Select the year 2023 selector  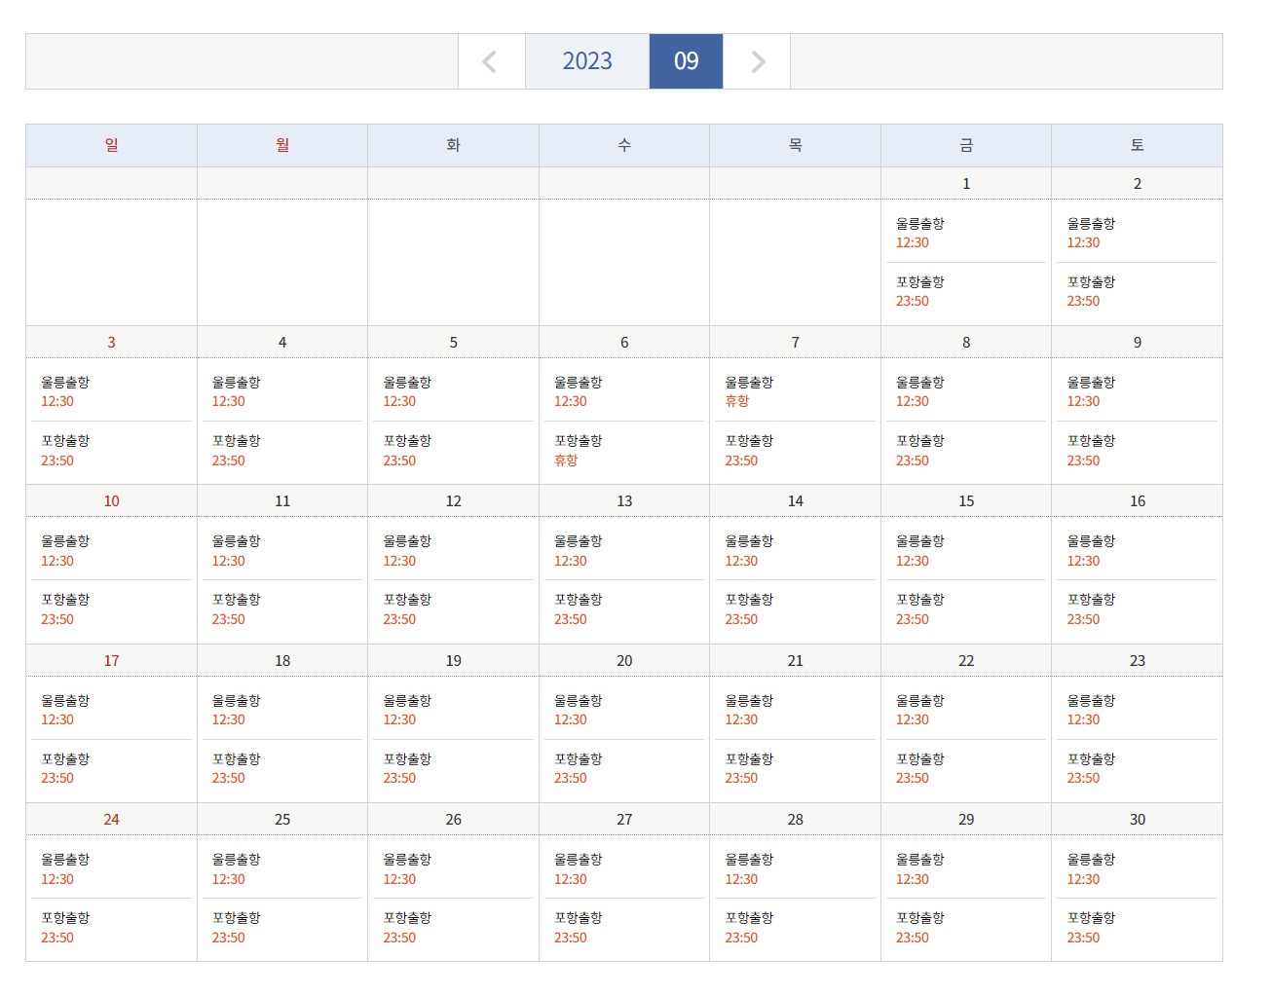(587, 61)
